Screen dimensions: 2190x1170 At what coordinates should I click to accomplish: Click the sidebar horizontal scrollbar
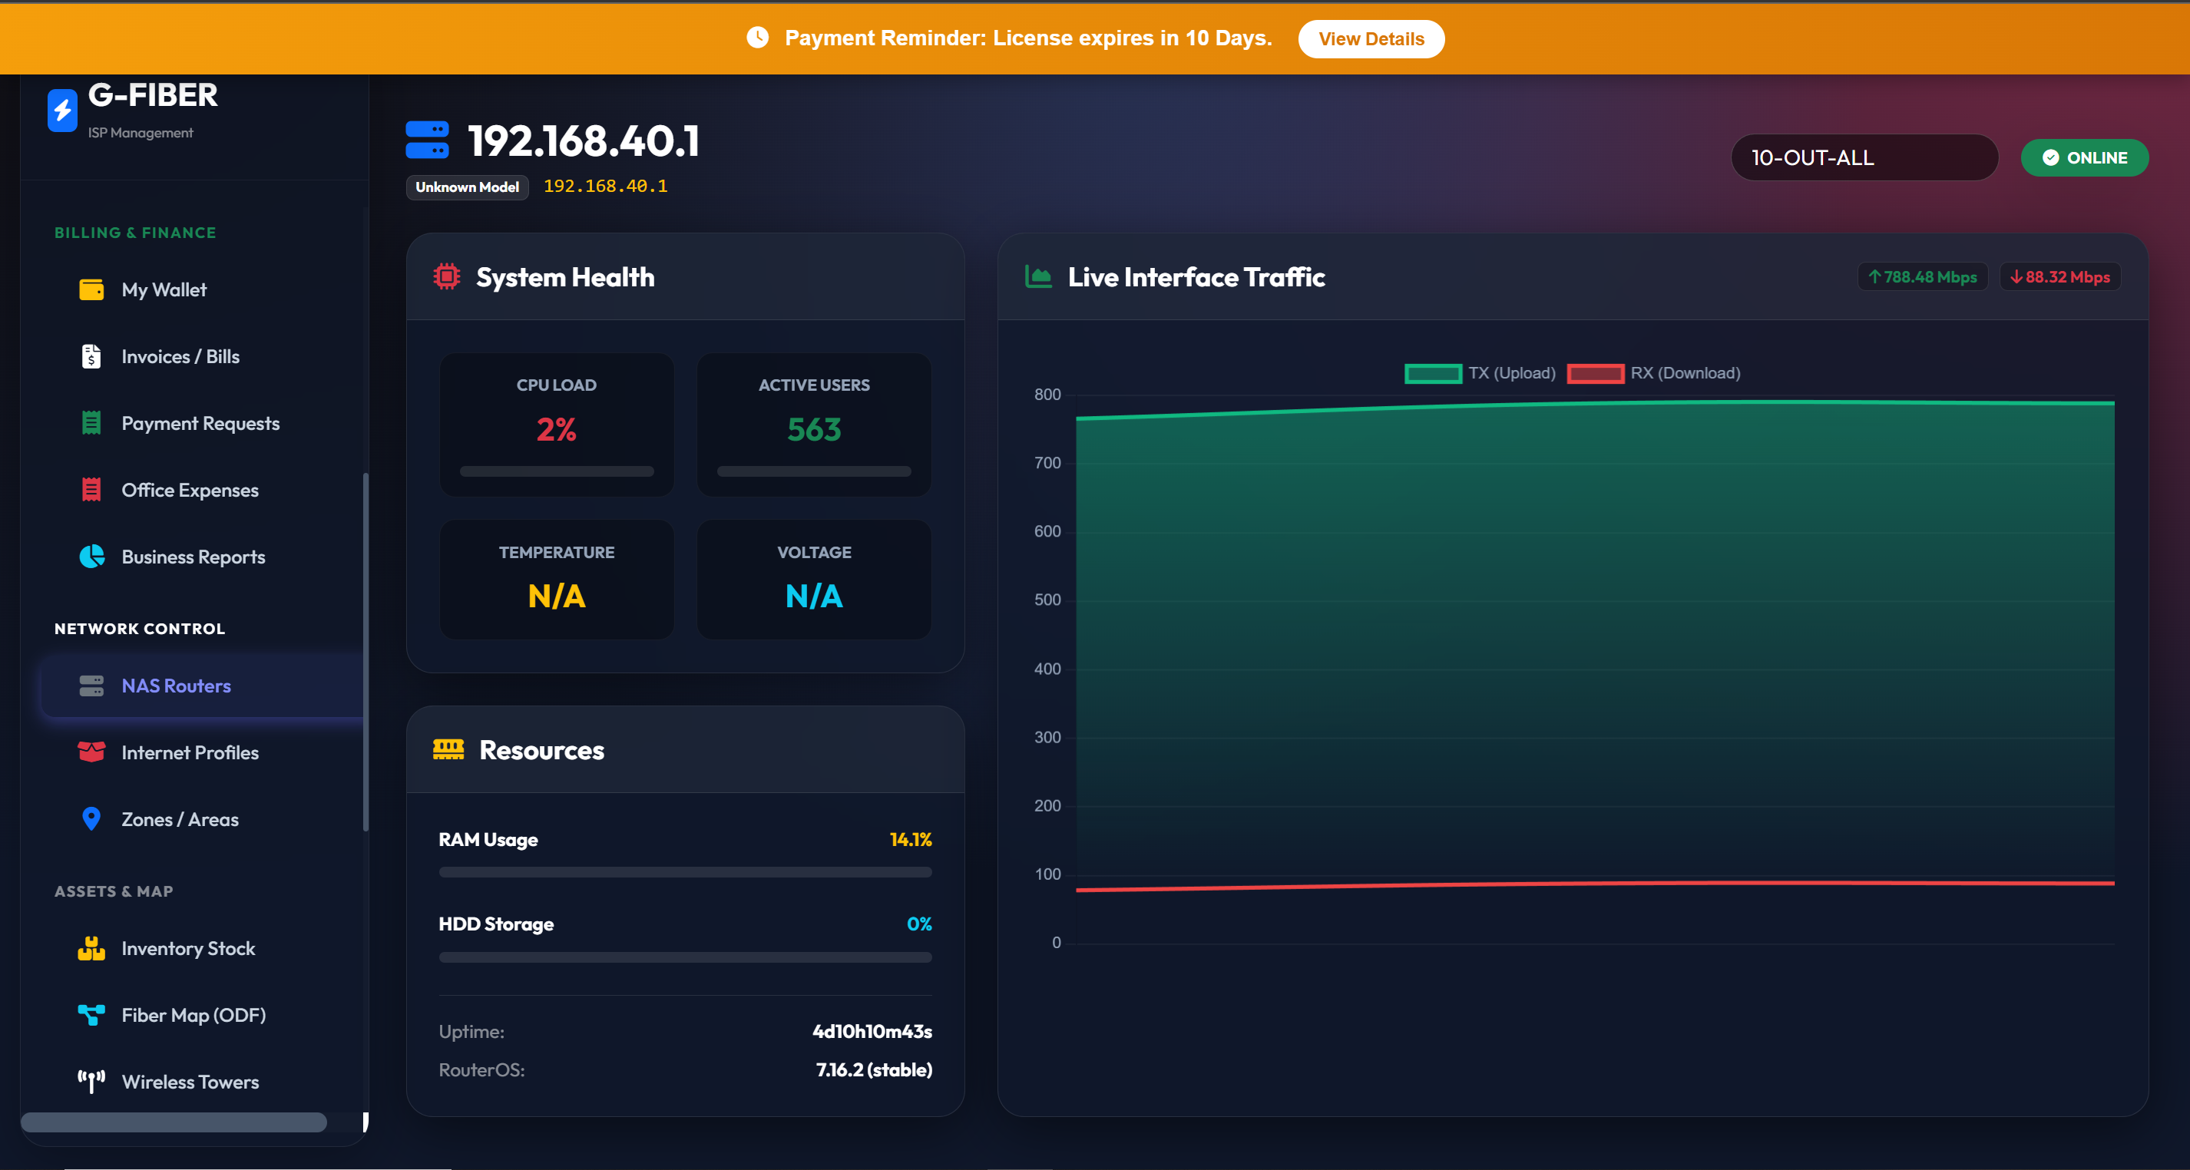(x=174, y=1122)
